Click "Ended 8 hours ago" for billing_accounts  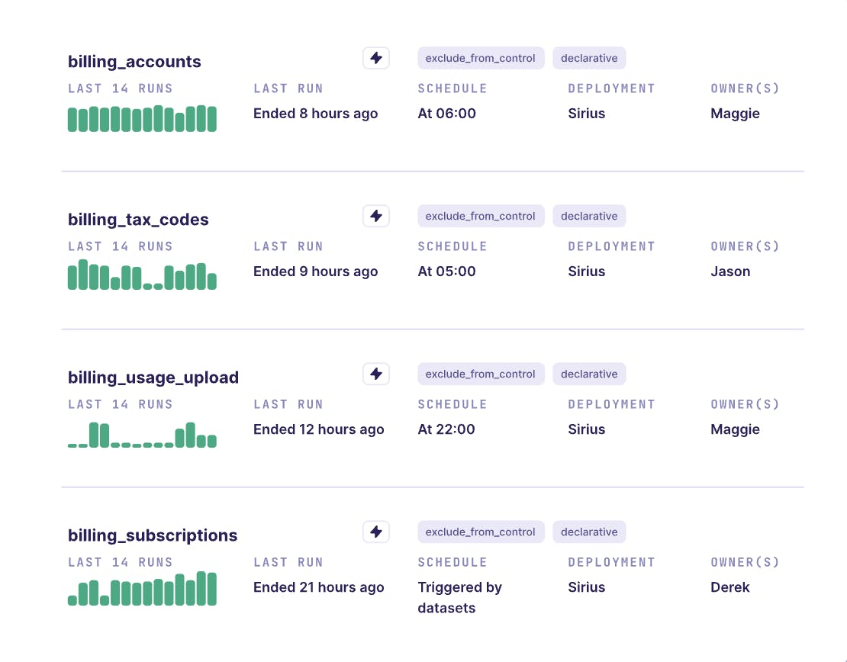315,114
